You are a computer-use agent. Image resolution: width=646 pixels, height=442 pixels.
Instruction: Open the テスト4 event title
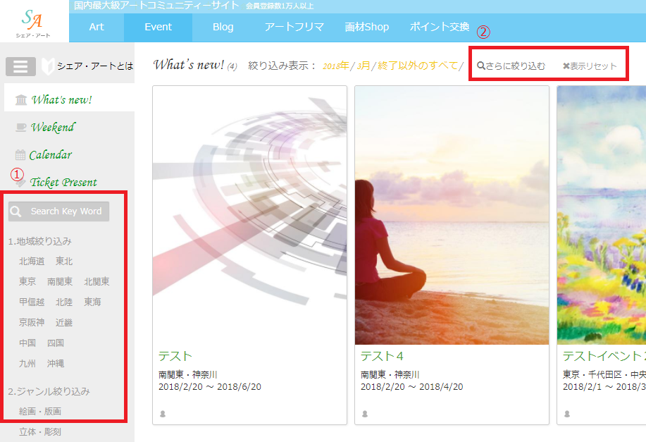pos(382,356)
